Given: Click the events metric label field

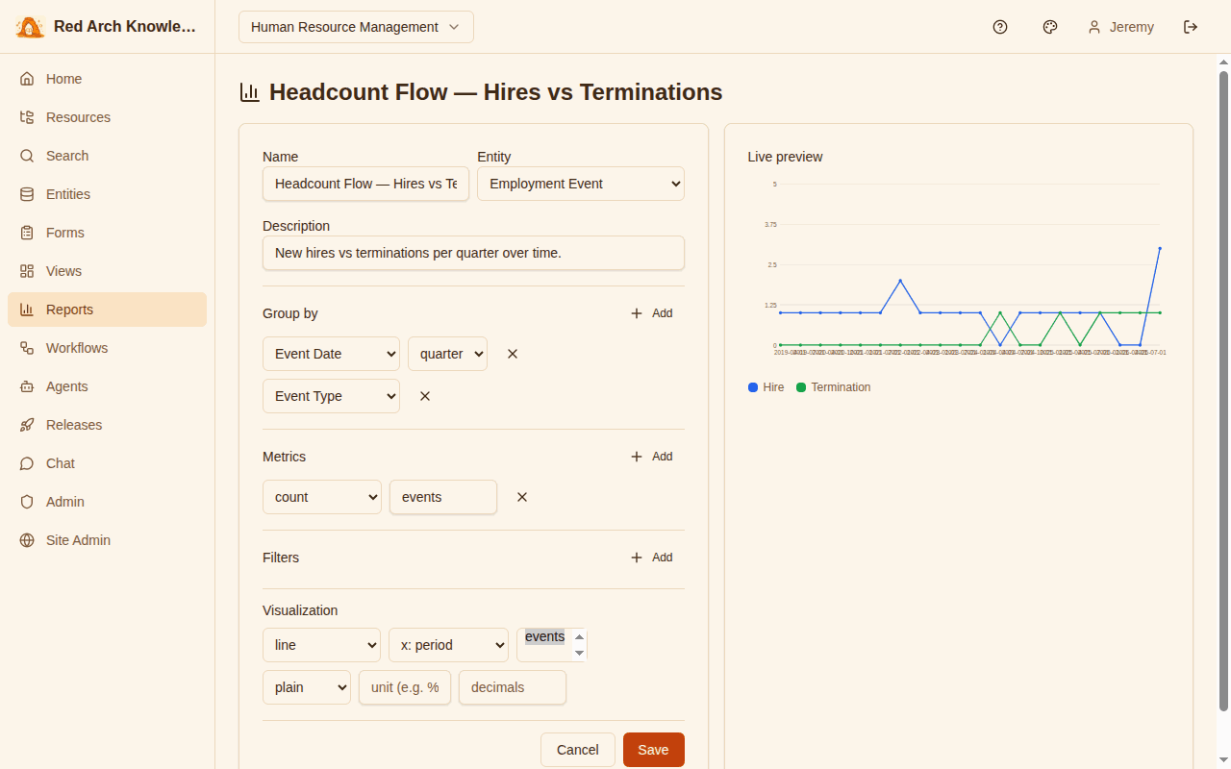Looking at the screenshot, I should point(443,497).
